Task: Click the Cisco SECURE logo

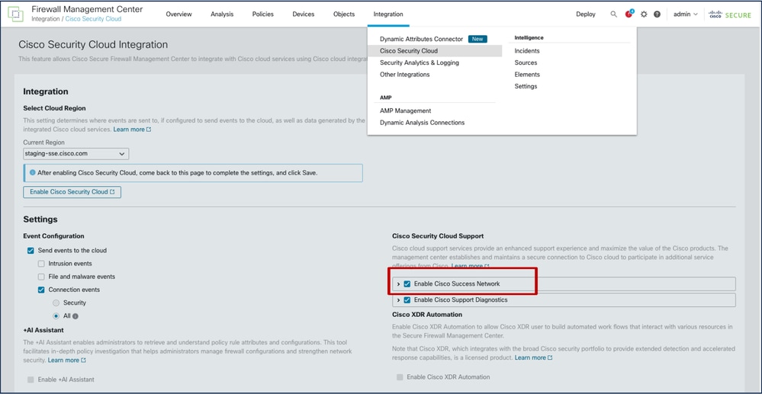Action: 730,14
